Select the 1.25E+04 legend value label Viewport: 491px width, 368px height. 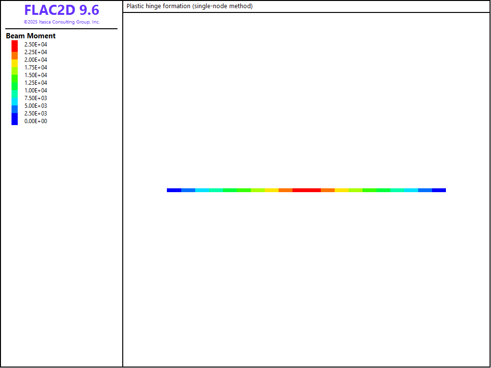pos(36,83)
